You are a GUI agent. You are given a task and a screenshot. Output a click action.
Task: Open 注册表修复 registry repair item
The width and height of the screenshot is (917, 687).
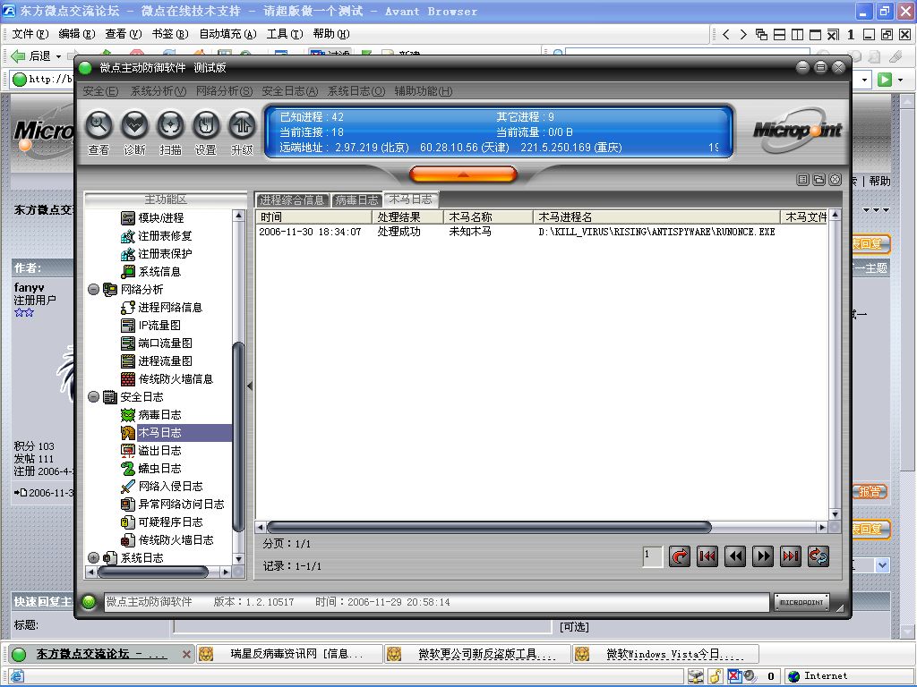point(156,236)
